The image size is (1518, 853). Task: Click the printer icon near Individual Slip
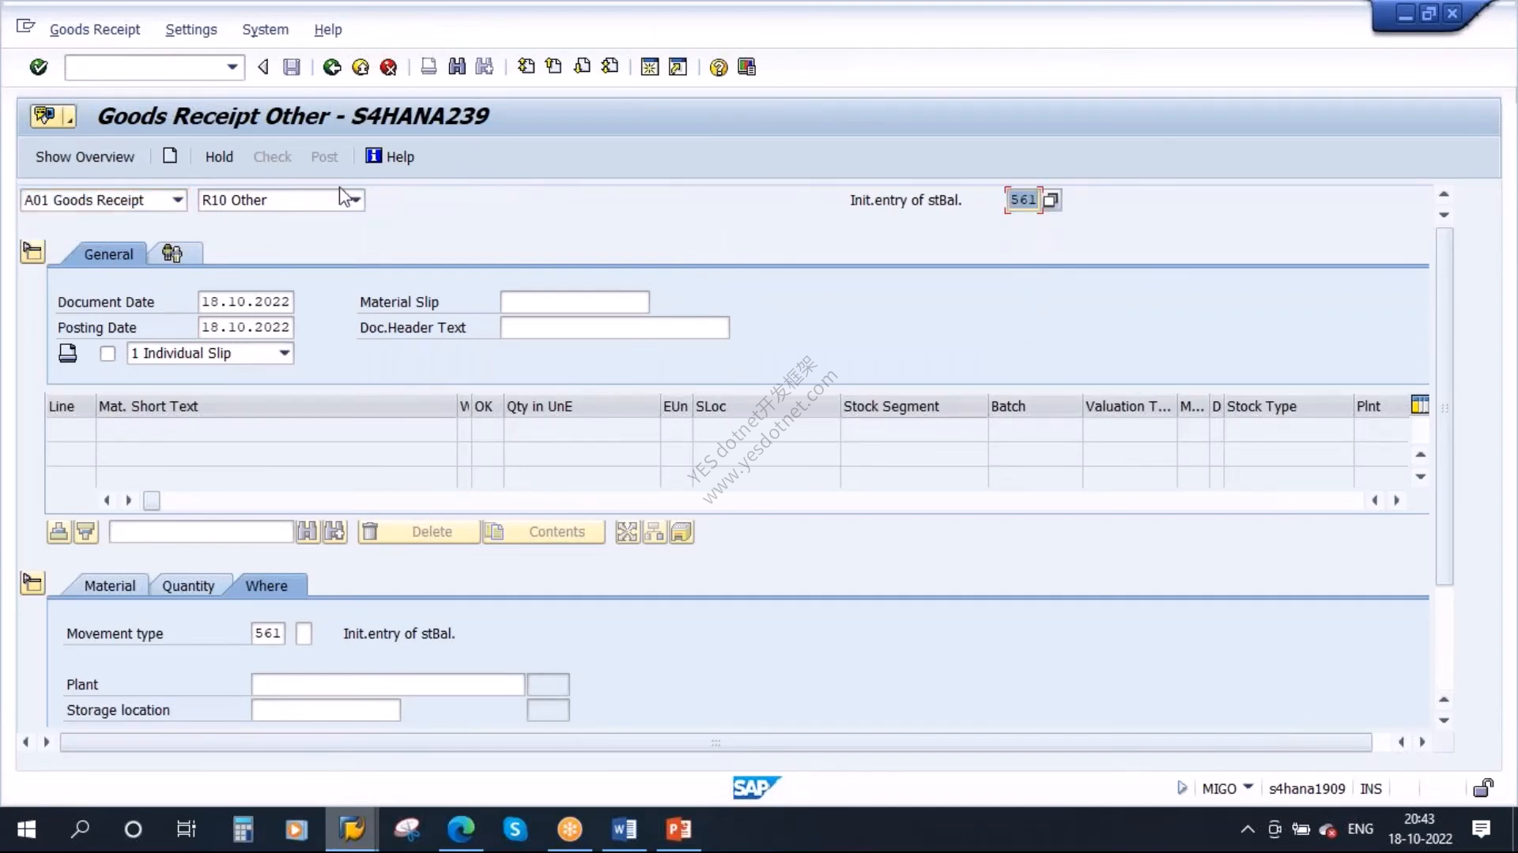[x=68, y=353]
